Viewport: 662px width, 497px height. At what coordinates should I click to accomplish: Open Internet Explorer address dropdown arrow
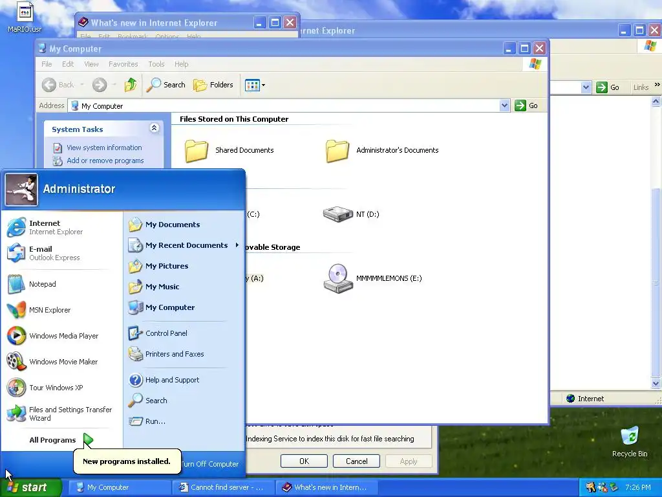coord(586,87)
